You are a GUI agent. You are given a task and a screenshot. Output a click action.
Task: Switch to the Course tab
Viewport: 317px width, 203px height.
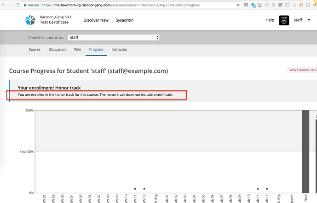35,49
